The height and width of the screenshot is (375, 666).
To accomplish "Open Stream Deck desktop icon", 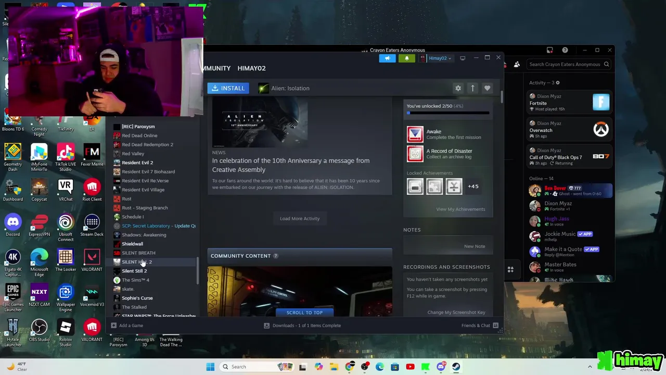I will click(x=92, y=226).
